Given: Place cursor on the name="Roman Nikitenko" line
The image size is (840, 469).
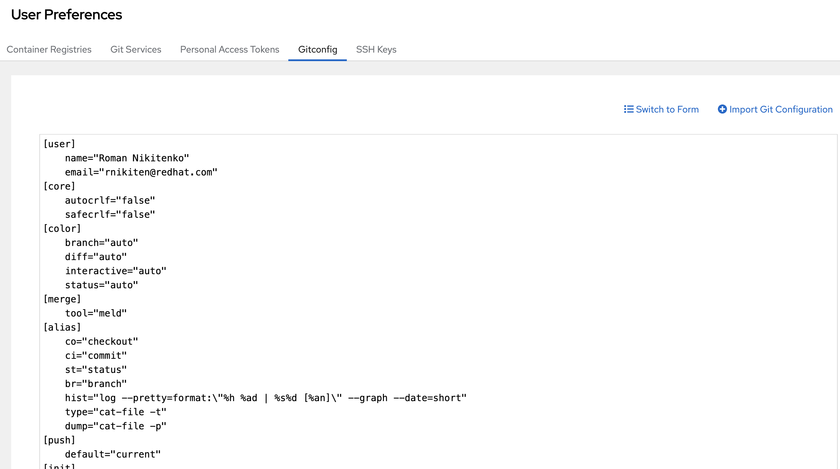Looking at the screenshot, I should point(127,158).
